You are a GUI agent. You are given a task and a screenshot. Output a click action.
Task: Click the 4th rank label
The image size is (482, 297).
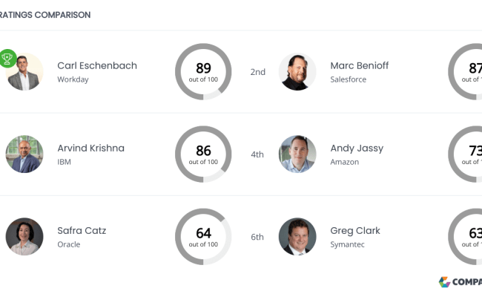click(x=257, y=154)
